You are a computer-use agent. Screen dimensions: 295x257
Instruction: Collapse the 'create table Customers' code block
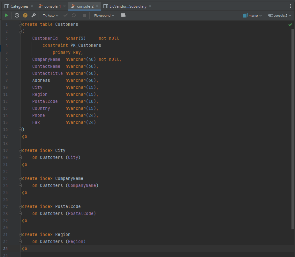(x=20, y=25)
